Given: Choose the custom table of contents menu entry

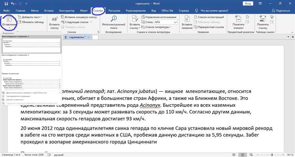Looking at the screenshot, I should [x=31, y=96].
